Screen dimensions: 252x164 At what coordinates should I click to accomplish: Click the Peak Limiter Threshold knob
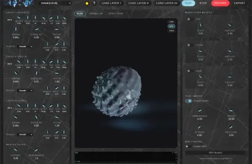tap(200, 109)
